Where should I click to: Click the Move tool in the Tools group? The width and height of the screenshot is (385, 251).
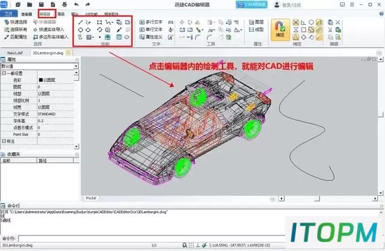click(182, 22)
